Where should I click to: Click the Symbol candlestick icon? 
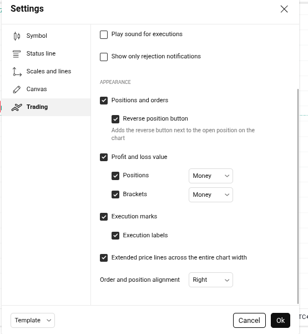tap(17, 36)
